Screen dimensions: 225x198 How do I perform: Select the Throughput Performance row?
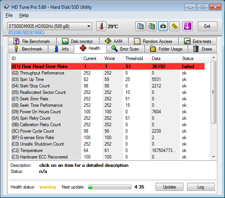(108, 73)
